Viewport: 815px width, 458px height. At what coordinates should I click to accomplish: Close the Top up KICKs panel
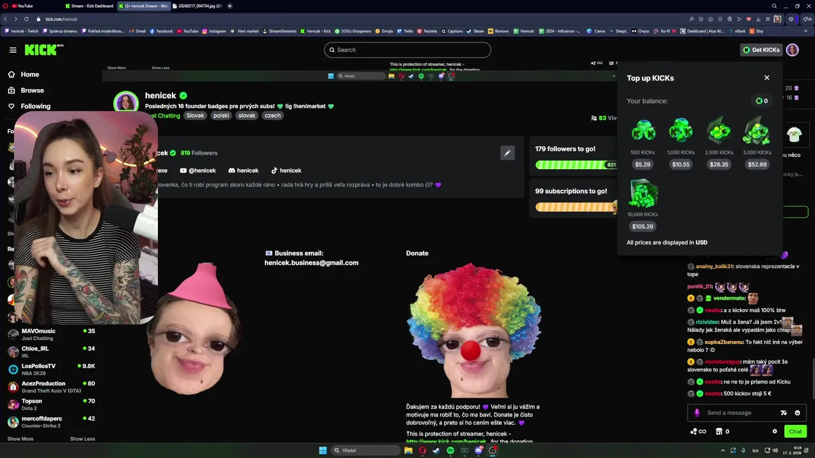tap(767, 78)
